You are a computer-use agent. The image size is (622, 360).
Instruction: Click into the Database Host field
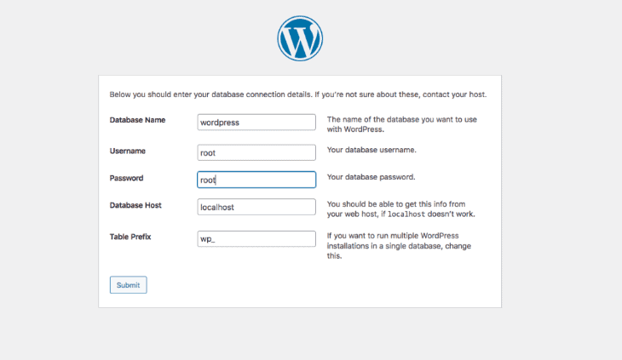click(256, 207)
